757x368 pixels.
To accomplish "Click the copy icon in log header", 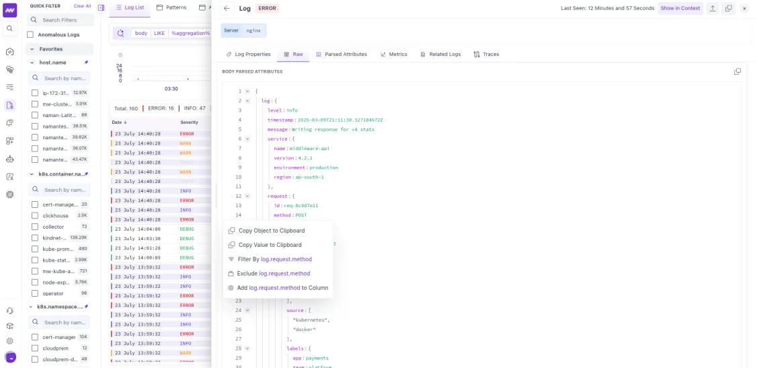I will 729,8.
